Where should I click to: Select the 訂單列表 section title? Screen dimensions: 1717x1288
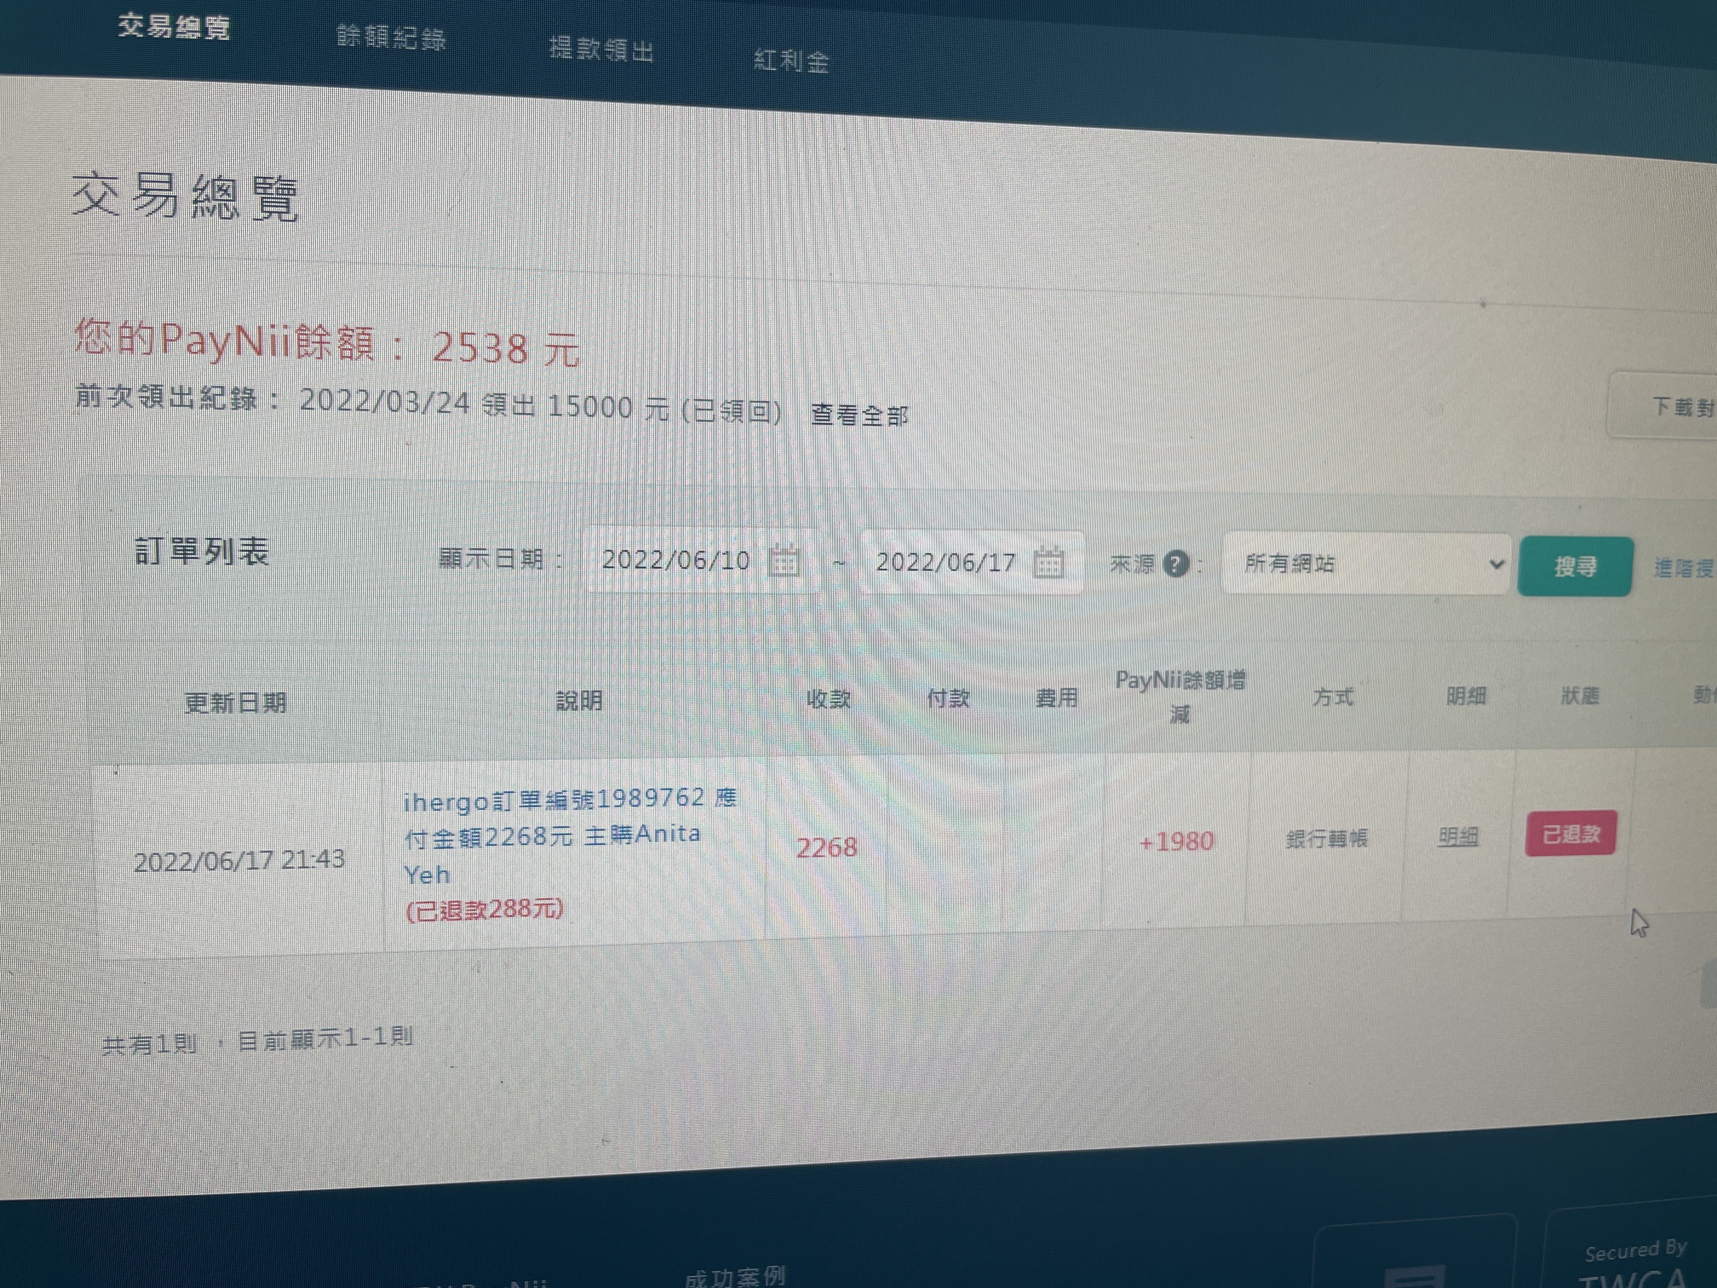click(202, 552)
